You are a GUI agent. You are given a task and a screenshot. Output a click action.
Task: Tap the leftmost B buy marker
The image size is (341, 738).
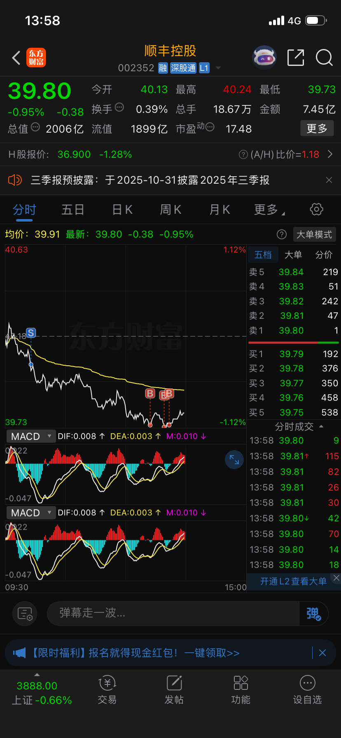click(150, 394)
